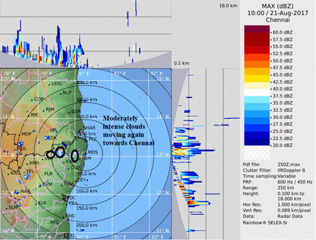Click the UDG station label

[57, 84]
